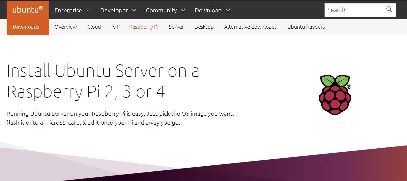
Task: Select the Raspberry Pi tab
Action: point(144,27)
